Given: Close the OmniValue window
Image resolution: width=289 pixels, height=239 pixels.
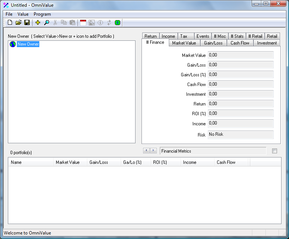Looking at the screenshot, I should (x=279, y=4).
